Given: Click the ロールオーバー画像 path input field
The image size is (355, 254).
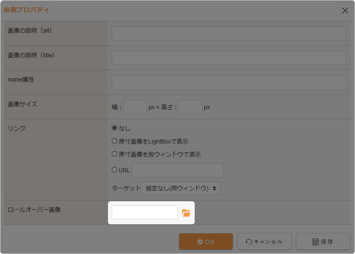Looking at the screenshot, I should pyautogui.click(x=145, y=212).
